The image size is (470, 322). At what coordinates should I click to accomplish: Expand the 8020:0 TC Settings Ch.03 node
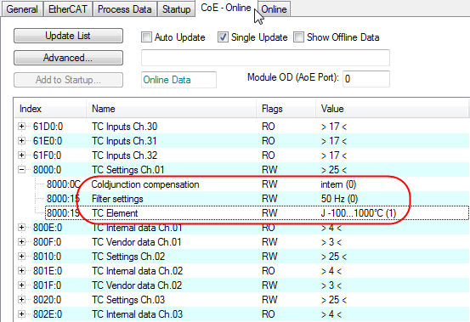(21, 300)
